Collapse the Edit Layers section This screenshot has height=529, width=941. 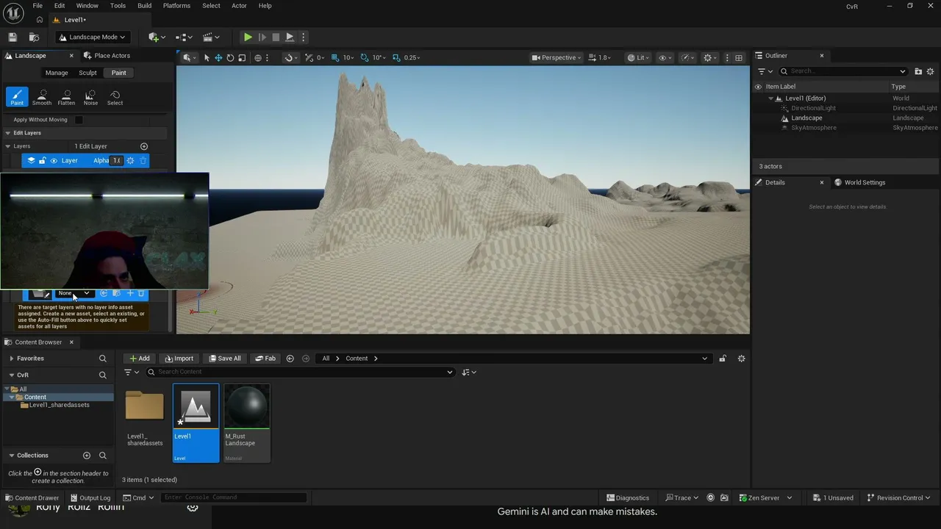click(x=8, y=133)
